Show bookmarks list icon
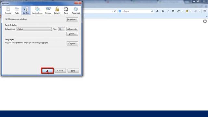208x117 pixels. (173, 11)
